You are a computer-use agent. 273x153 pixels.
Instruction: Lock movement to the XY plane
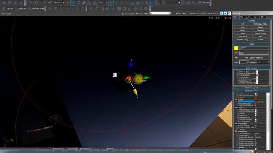127,3
